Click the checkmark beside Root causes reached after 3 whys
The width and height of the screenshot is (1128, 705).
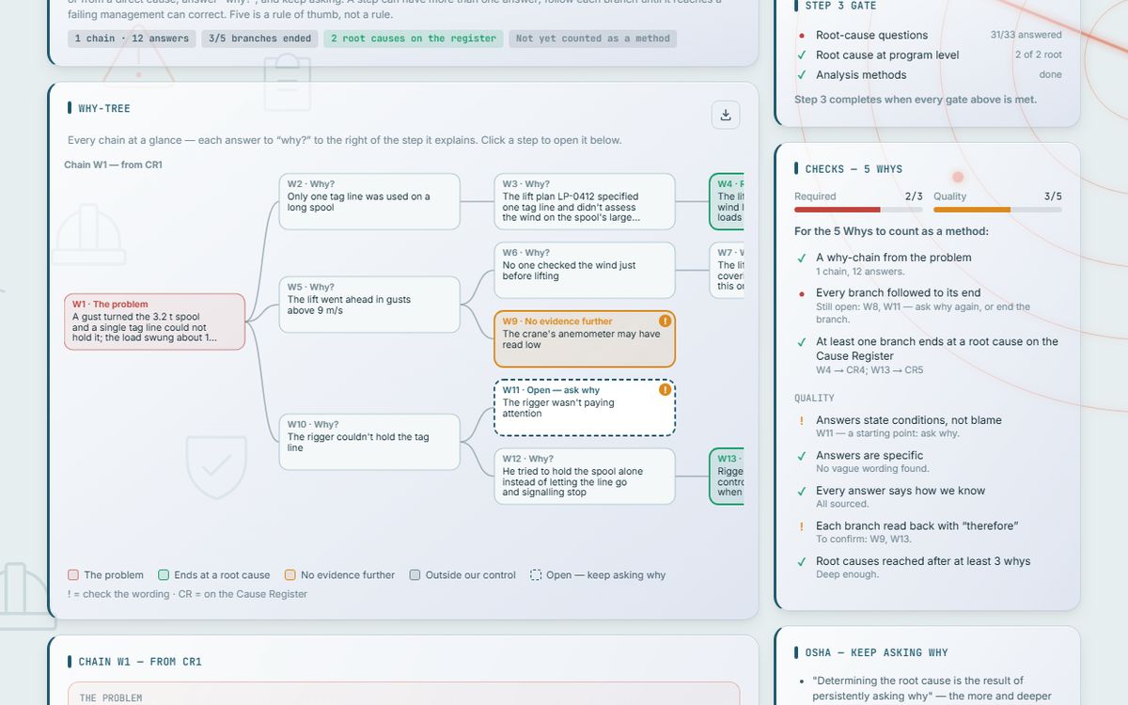pyautogui.click(x=801, y=561)
